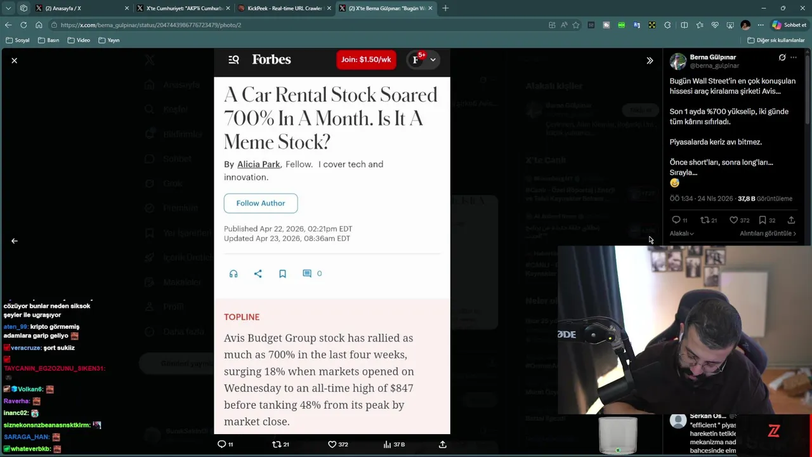Open the Forbes logo link
The width and height of the screenshot is (812, 457).
click(x=272, y=60)
